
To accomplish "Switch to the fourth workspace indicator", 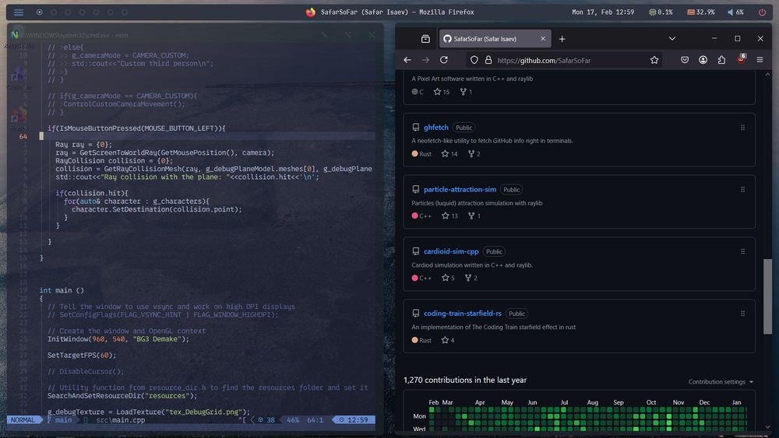I will tap(82, 12).
